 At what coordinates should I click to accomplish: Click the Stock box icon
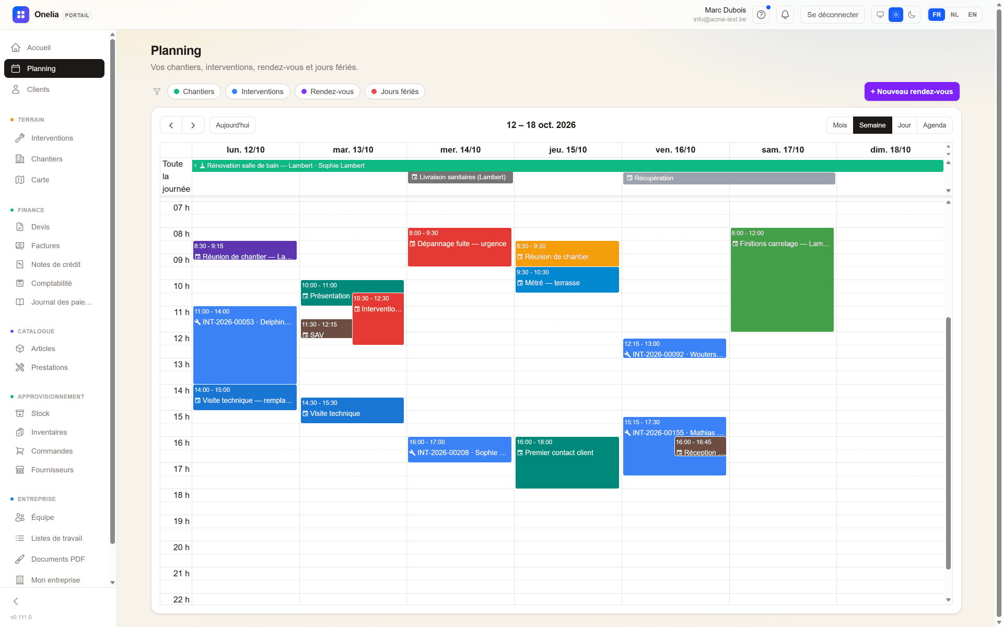click(20, 413)
